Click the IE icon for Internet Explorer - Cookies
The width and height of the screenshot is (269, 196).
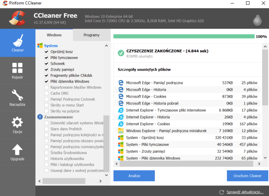point(121,124)
